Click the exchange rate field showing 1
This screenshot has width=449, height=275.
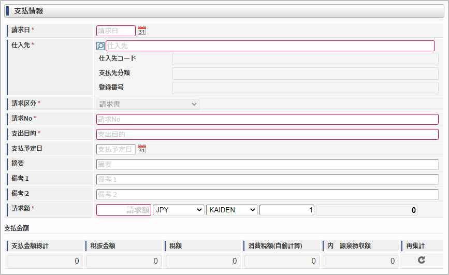286,210
